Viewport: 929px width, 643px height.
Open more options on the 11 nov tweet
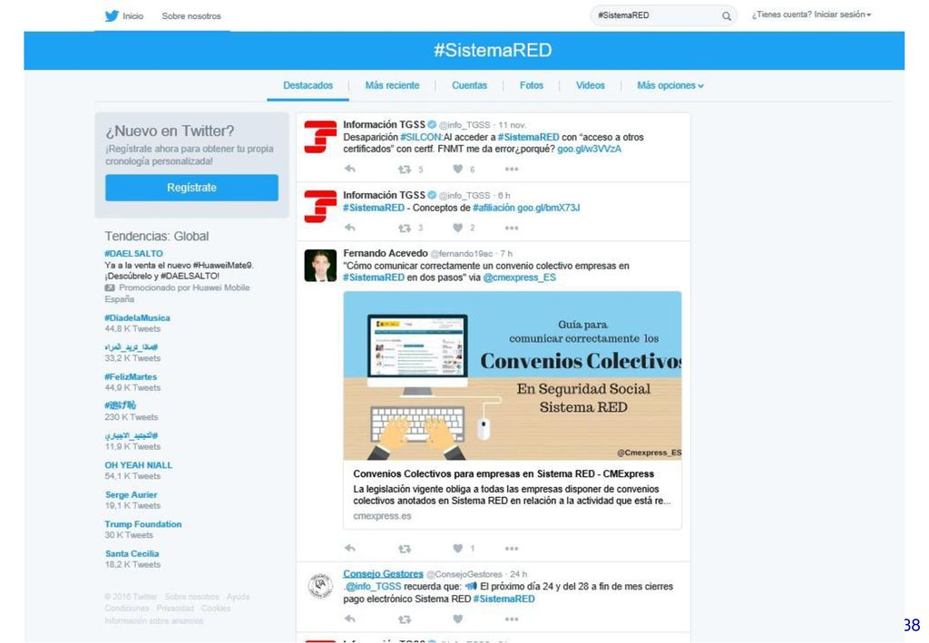coord(512,170)
